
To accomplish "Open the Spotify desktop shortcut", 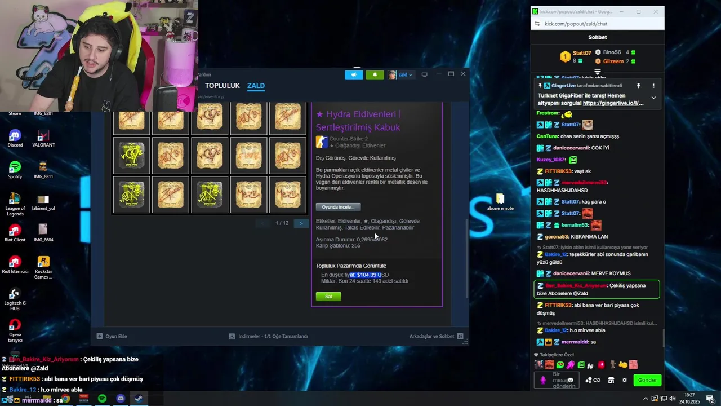I will (x=15, y=170).
